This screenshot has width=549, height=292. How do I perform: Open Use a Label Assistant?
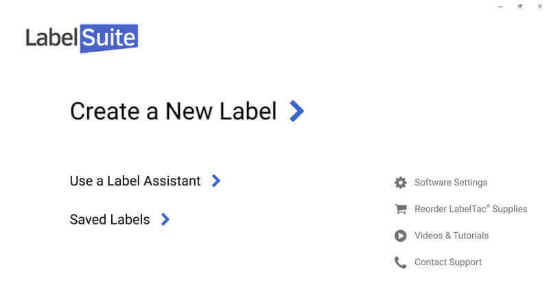click(135, 181)
